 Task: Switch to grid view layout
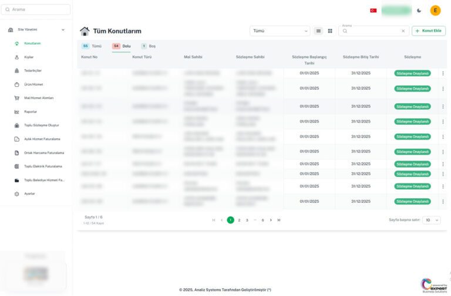click(x=330, y=31)
